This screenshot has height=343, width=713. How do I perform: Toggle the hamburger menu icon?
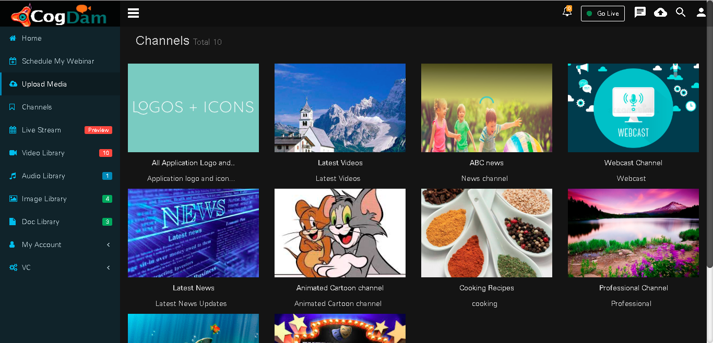click(x=133, y=13)
